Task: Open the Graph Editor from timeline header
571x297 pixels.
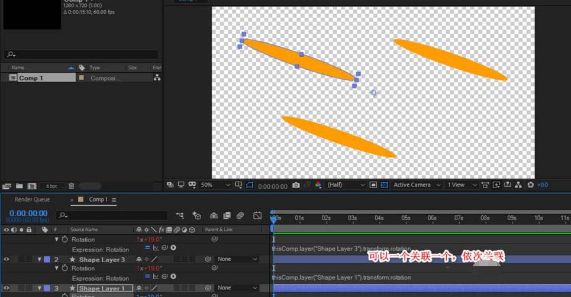Action: coord(257,215)
